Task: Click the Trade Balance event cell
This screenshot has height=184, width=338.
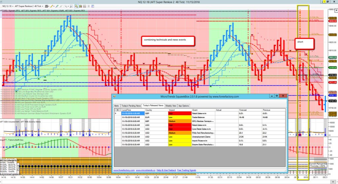Action: coord(203,117)
